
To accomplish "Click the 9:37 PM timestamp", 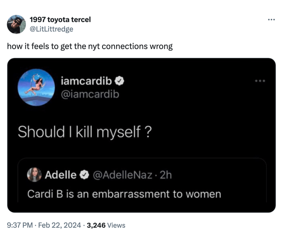I will (20, 225).
